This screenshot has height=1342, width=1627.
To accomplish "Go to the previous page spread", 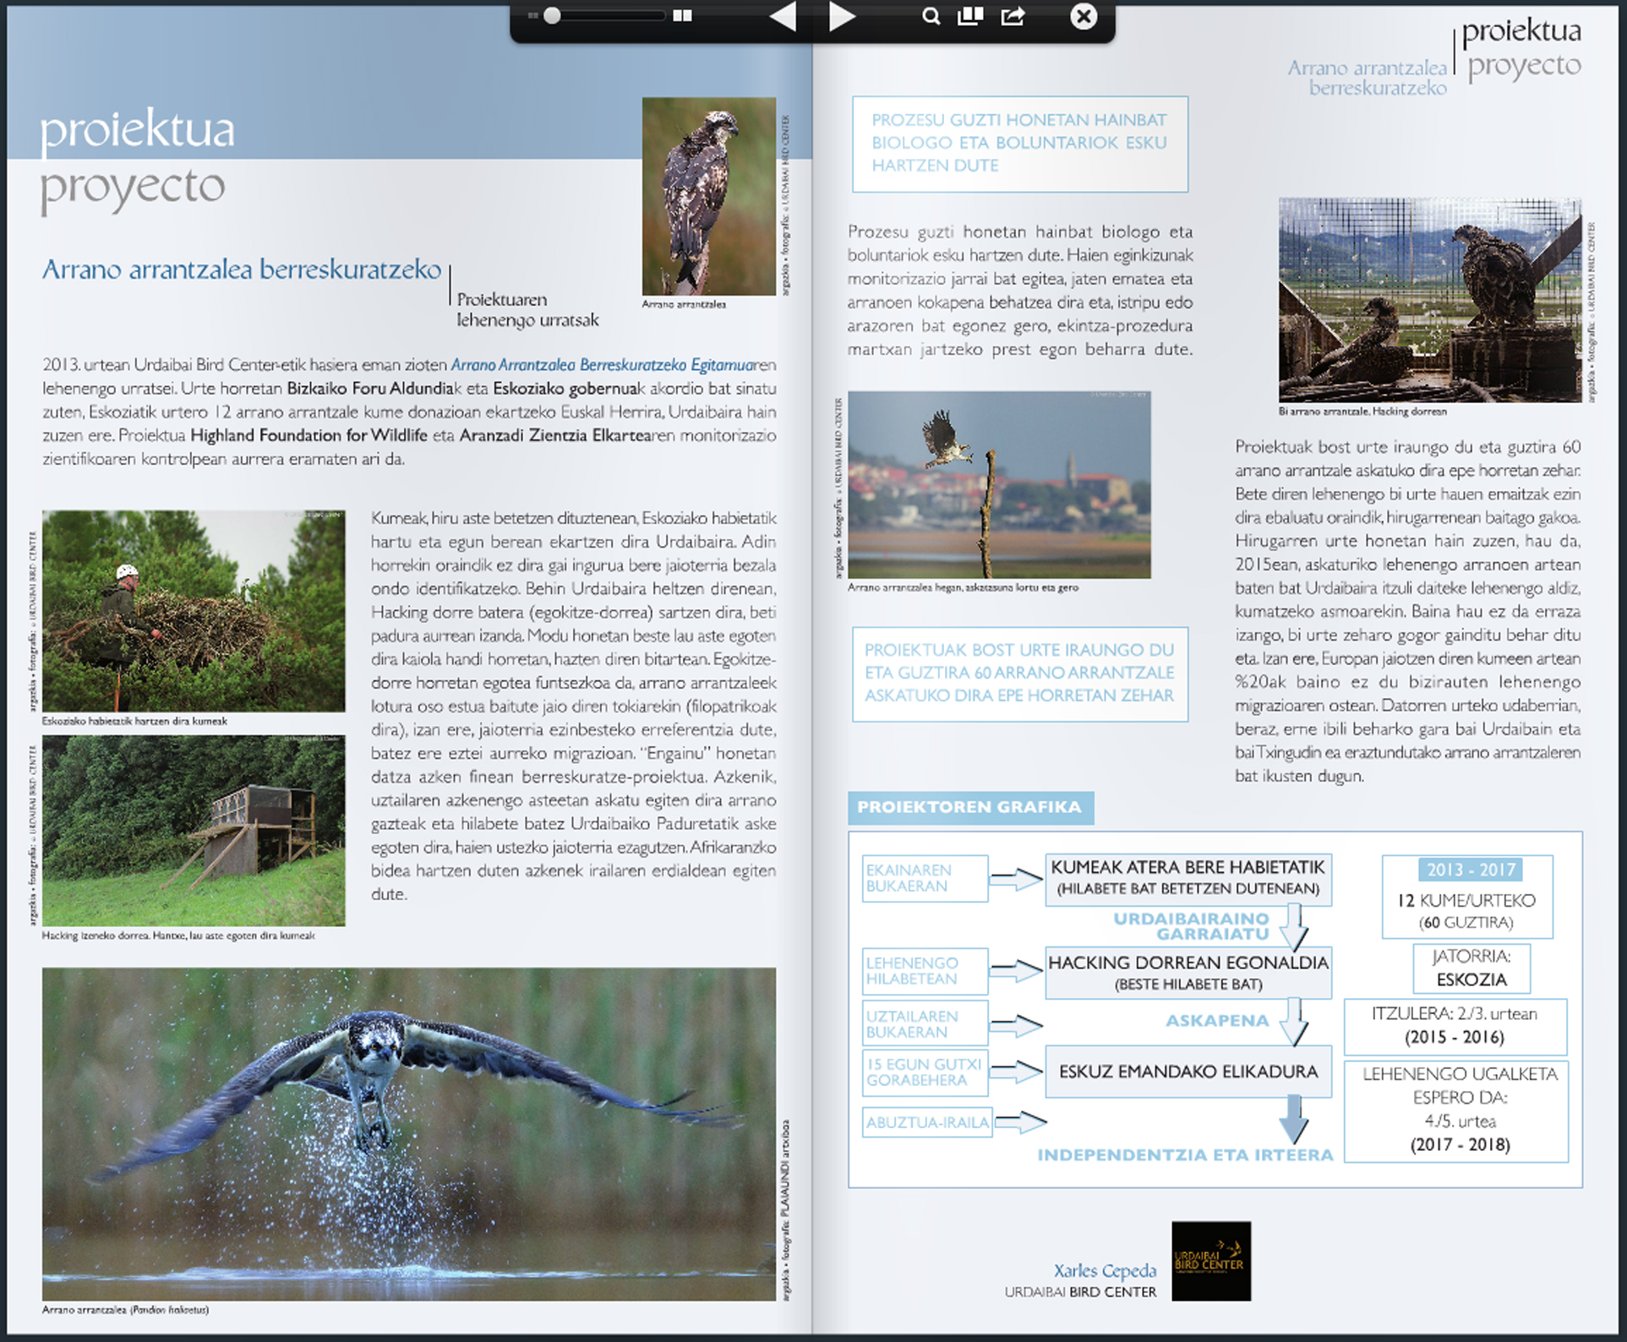I will 783,17.
